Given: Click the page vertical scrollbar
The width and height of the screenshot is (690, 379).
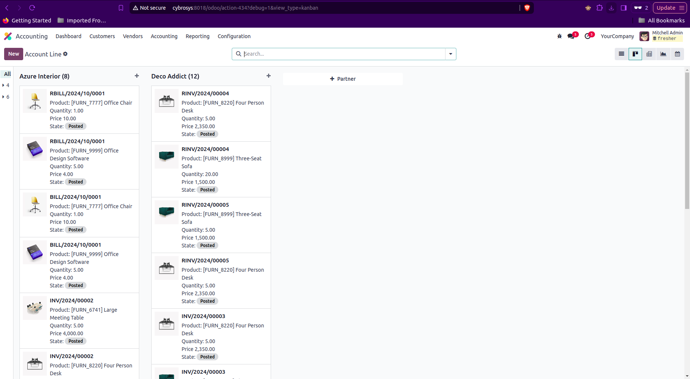Looking at the screenshot, I should (687, 141).
